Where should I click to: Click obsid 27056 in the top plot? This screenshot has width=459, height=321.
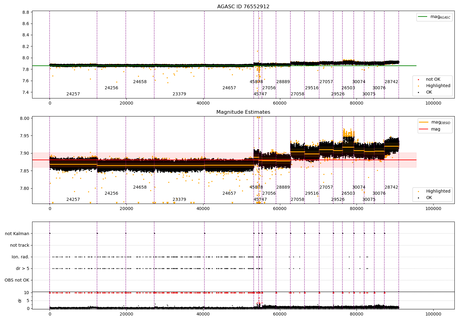269,88
